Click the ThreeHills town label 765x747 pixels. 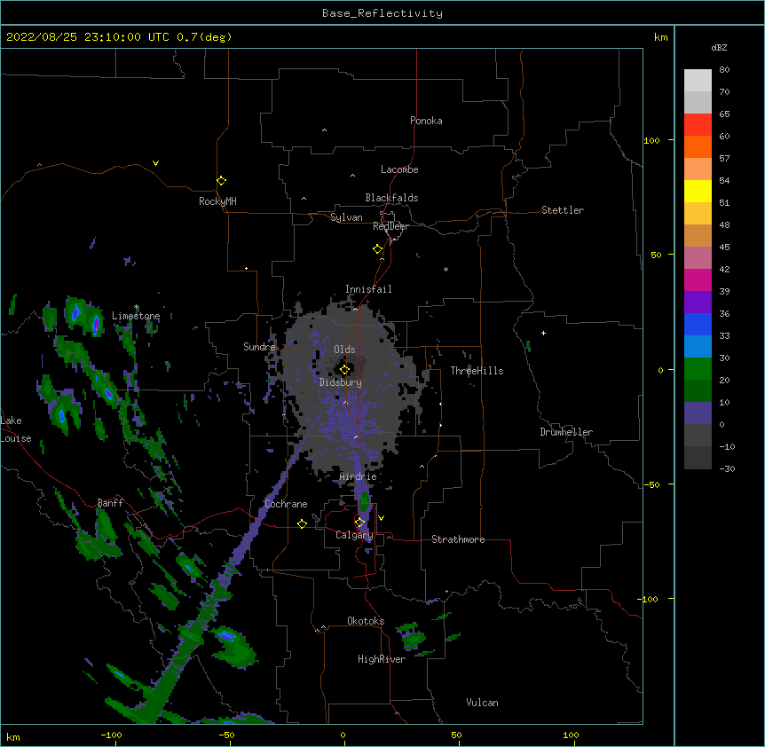coord(477,371)
